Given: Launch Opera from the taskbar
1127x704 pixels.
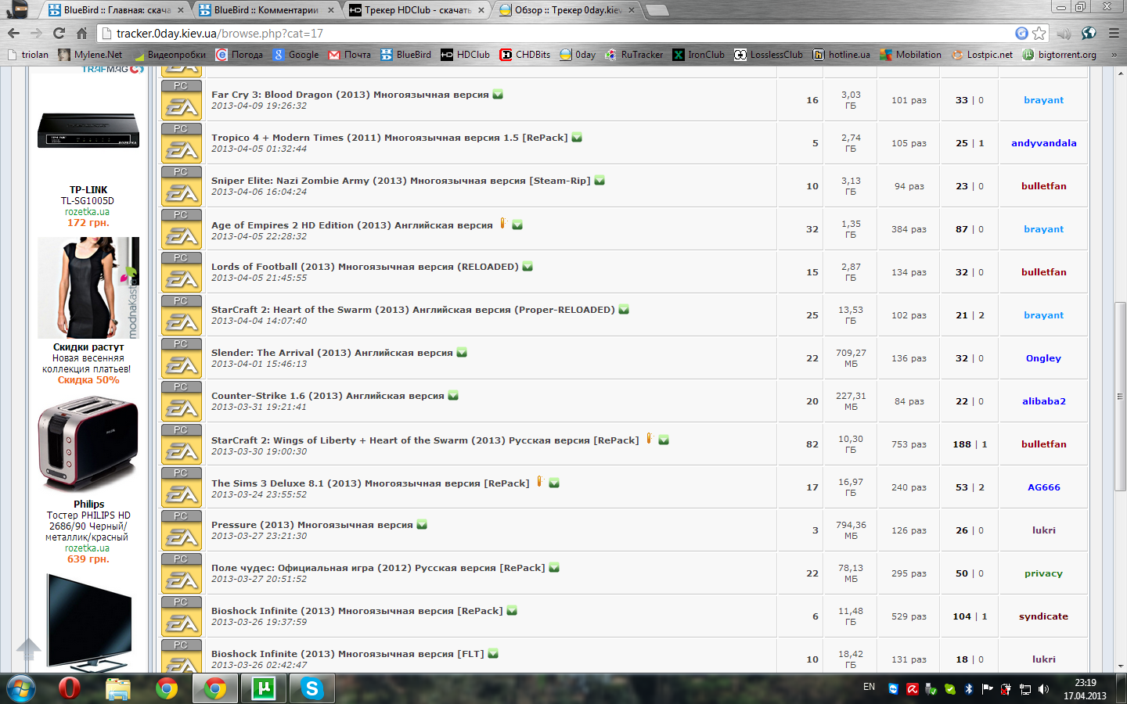Looking at the screenshot, I should pyautogui.click(x=70, y=688).
